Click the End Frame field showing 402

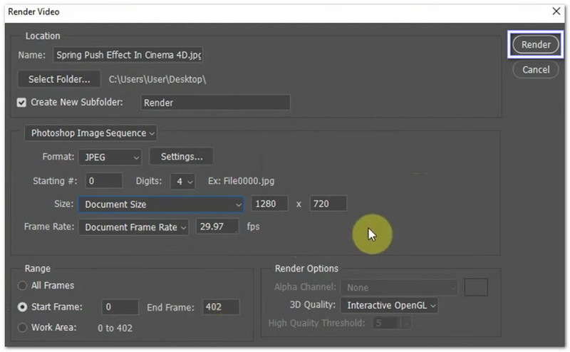pyautogui.click(x=221, y=307)
